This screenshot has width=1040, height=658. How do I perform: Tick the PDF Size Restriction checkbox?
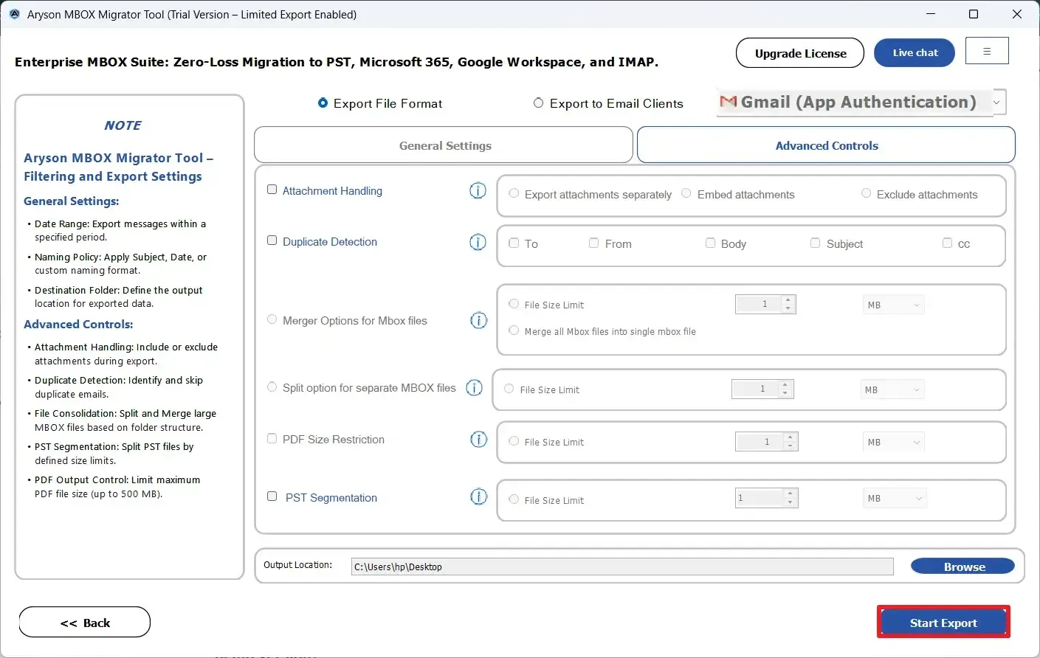(x=272, y=438)
